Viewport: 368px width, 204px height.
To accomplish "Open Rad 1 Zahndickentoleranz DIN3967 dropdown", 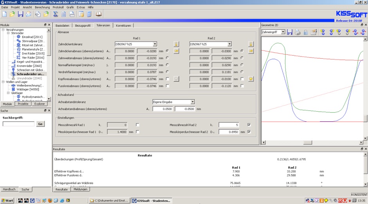I will 155,44.
